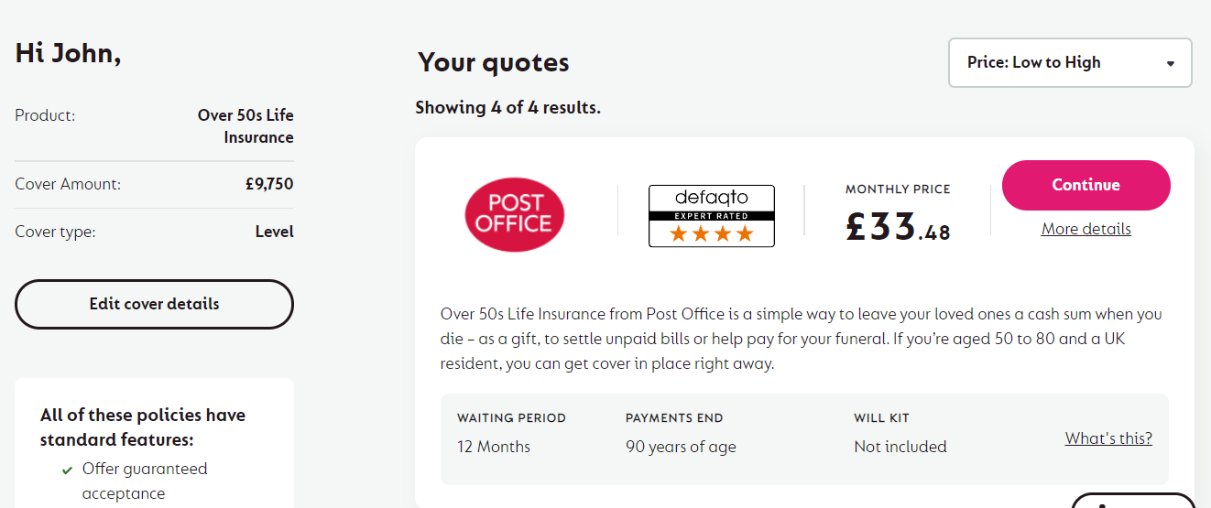Open More details for the Post Office quote
The height and width of the screenshot is (508, 1211).
(x=1086, y=229)
